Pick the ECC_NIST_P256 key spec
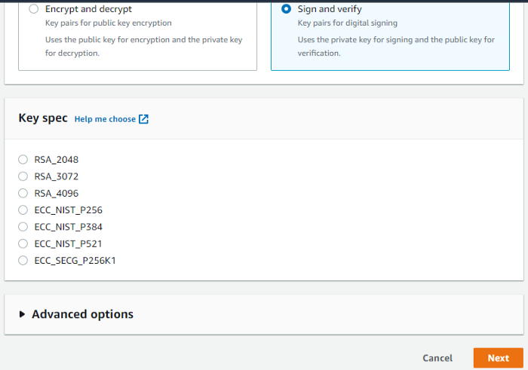Viewport: 528px width, 370px height. [23, 210]
